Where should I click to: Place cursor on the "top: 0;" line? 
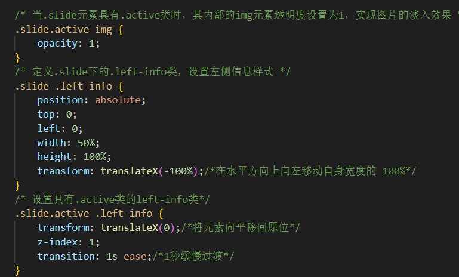(57, 114)
